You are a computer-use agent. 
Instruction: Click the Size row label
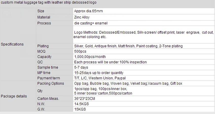point(41,11)
